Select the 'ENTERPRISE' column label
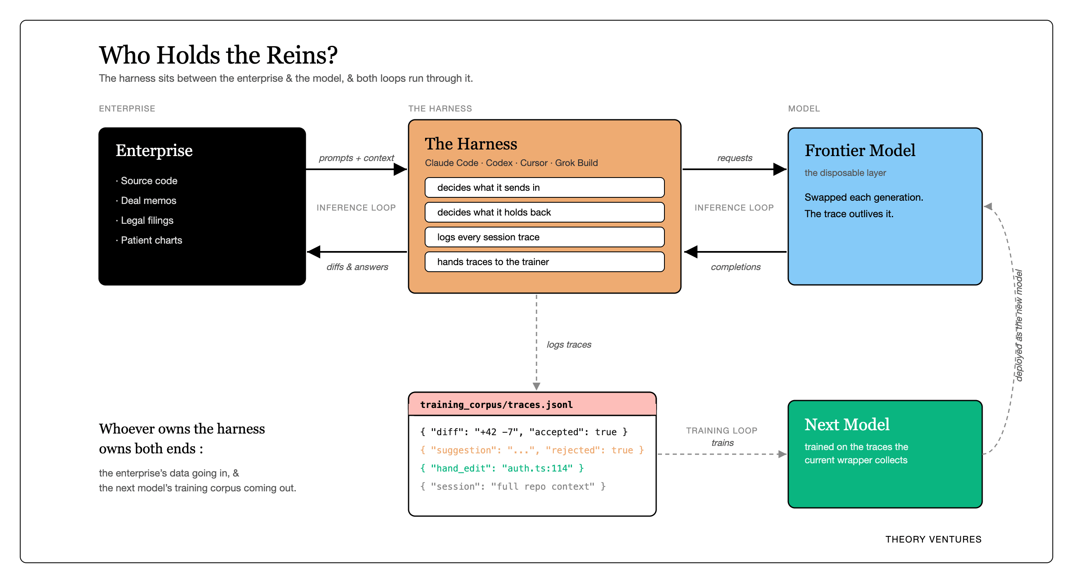Screen dimensions: 1073x583 (x=127, y=109)
